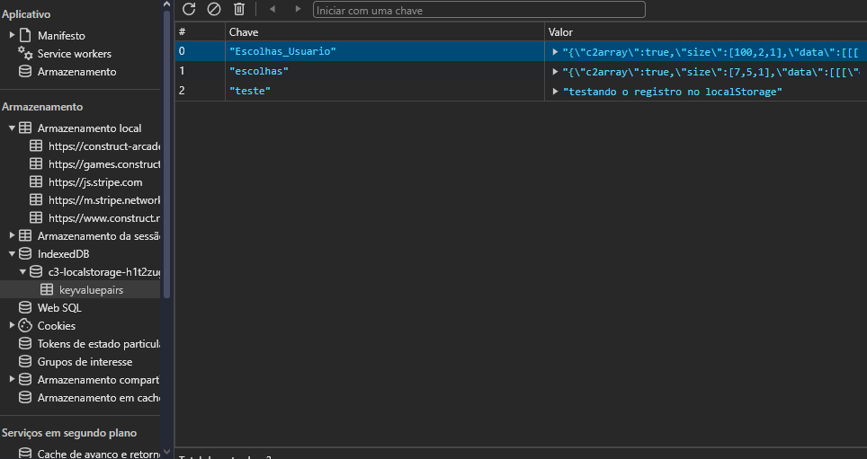The width and height of the screenshot is (867, 459).
Task: Refresh the IndexedDB table view
Action: [189, 9]
